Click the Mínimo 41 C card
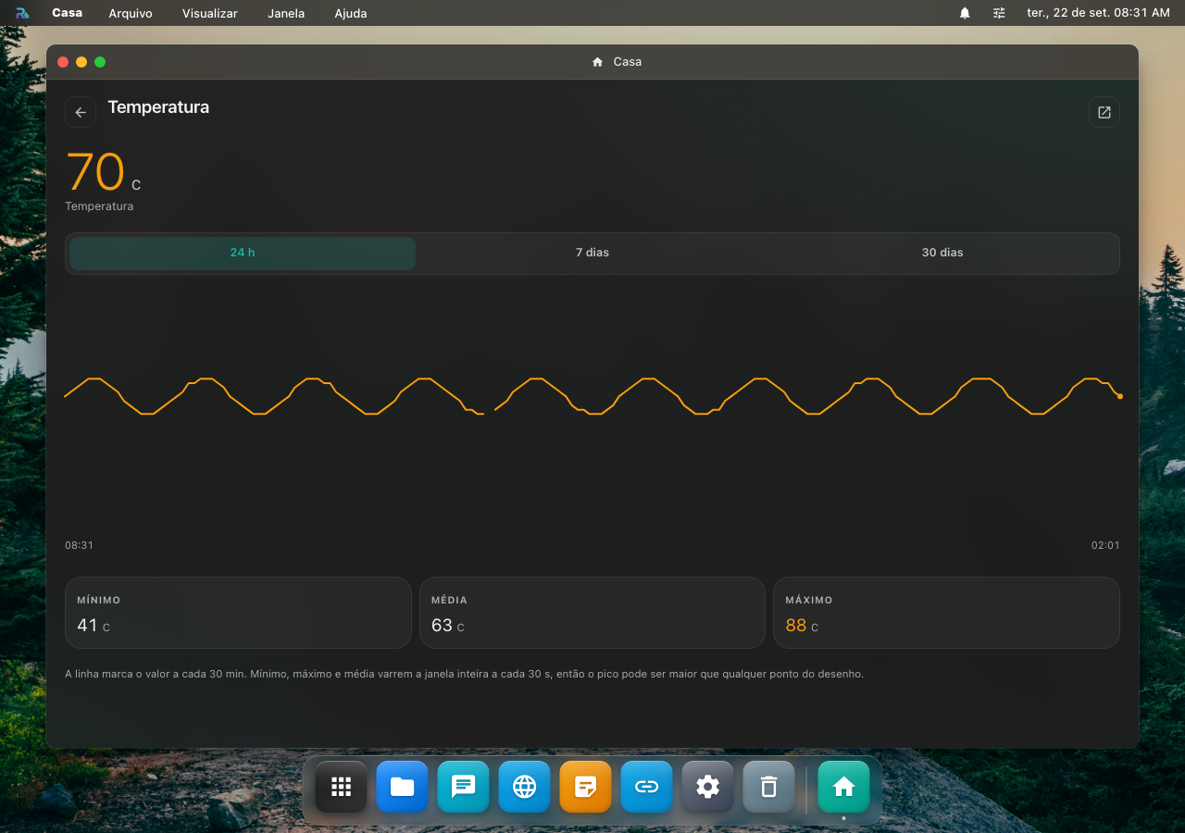1185x833 pixels. tap(238, 613)
